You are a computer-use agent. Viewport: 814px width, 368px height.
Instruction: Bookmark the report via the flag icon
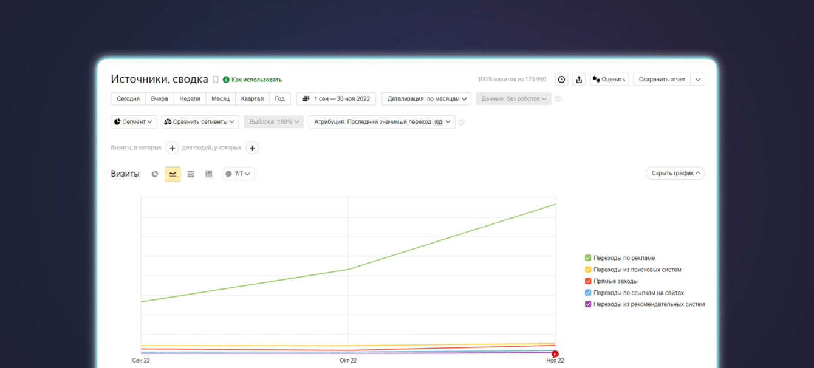pyautogui.click(x=216, y=80)
